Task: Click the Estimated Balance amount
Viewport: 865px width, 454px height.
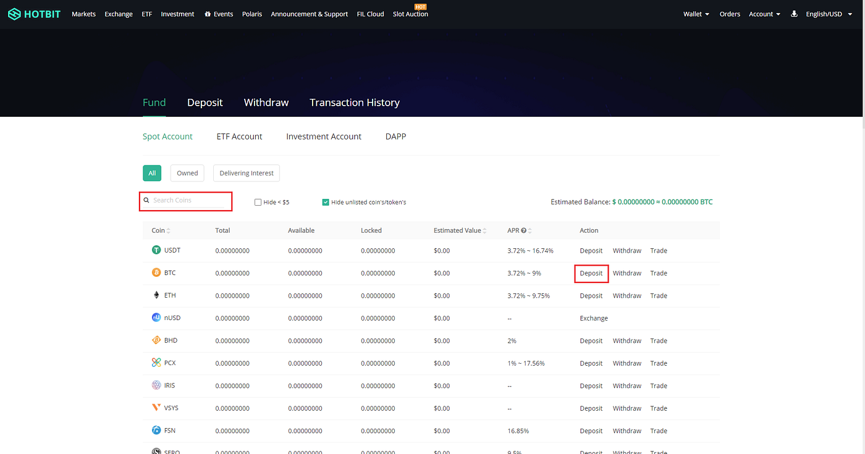Action: [x=662, y=202]
